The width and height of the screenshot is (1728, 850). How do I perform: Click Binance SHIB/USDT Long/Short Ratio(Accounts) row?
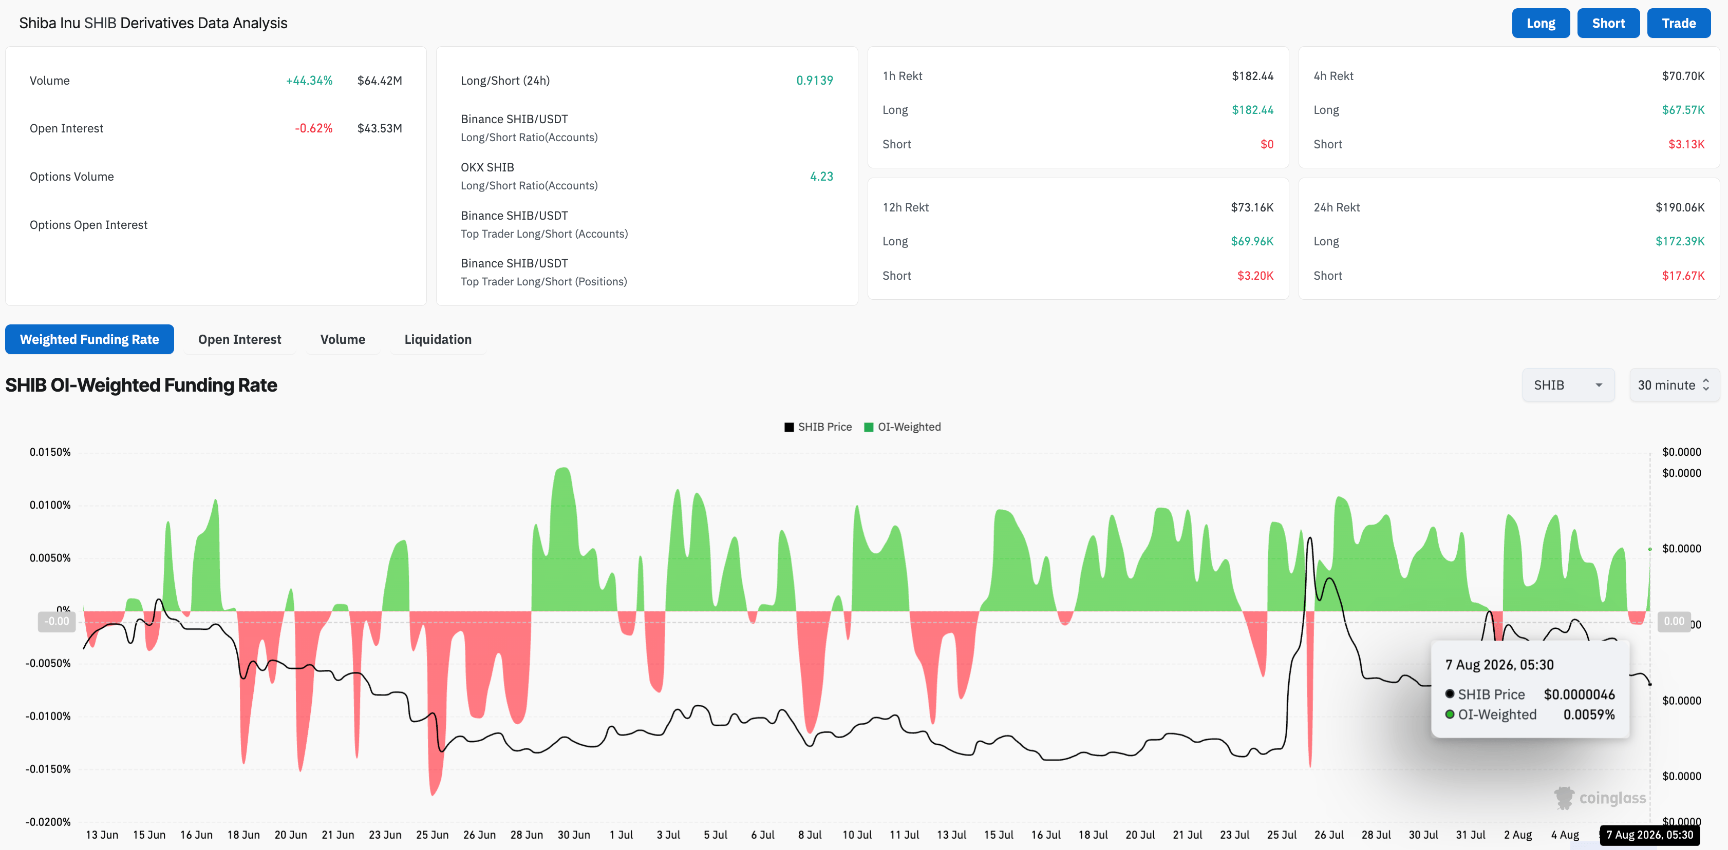pyautogui.click(x=647, y=128)
